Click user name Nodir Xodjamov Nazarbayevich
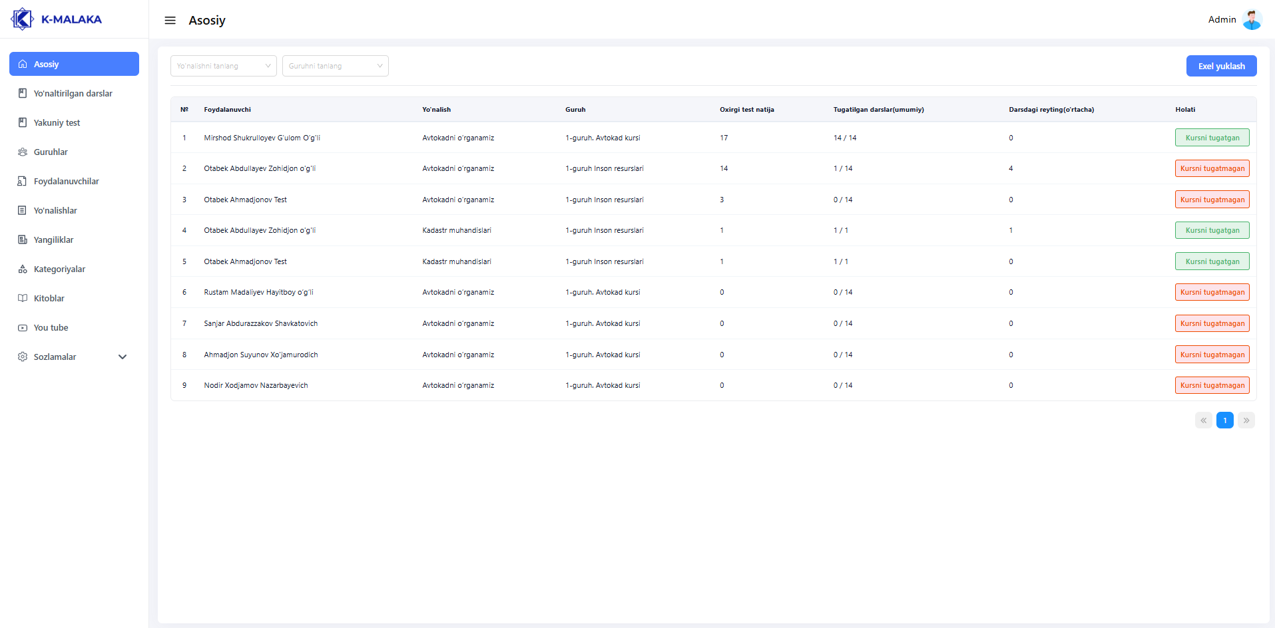 (256, 385)
